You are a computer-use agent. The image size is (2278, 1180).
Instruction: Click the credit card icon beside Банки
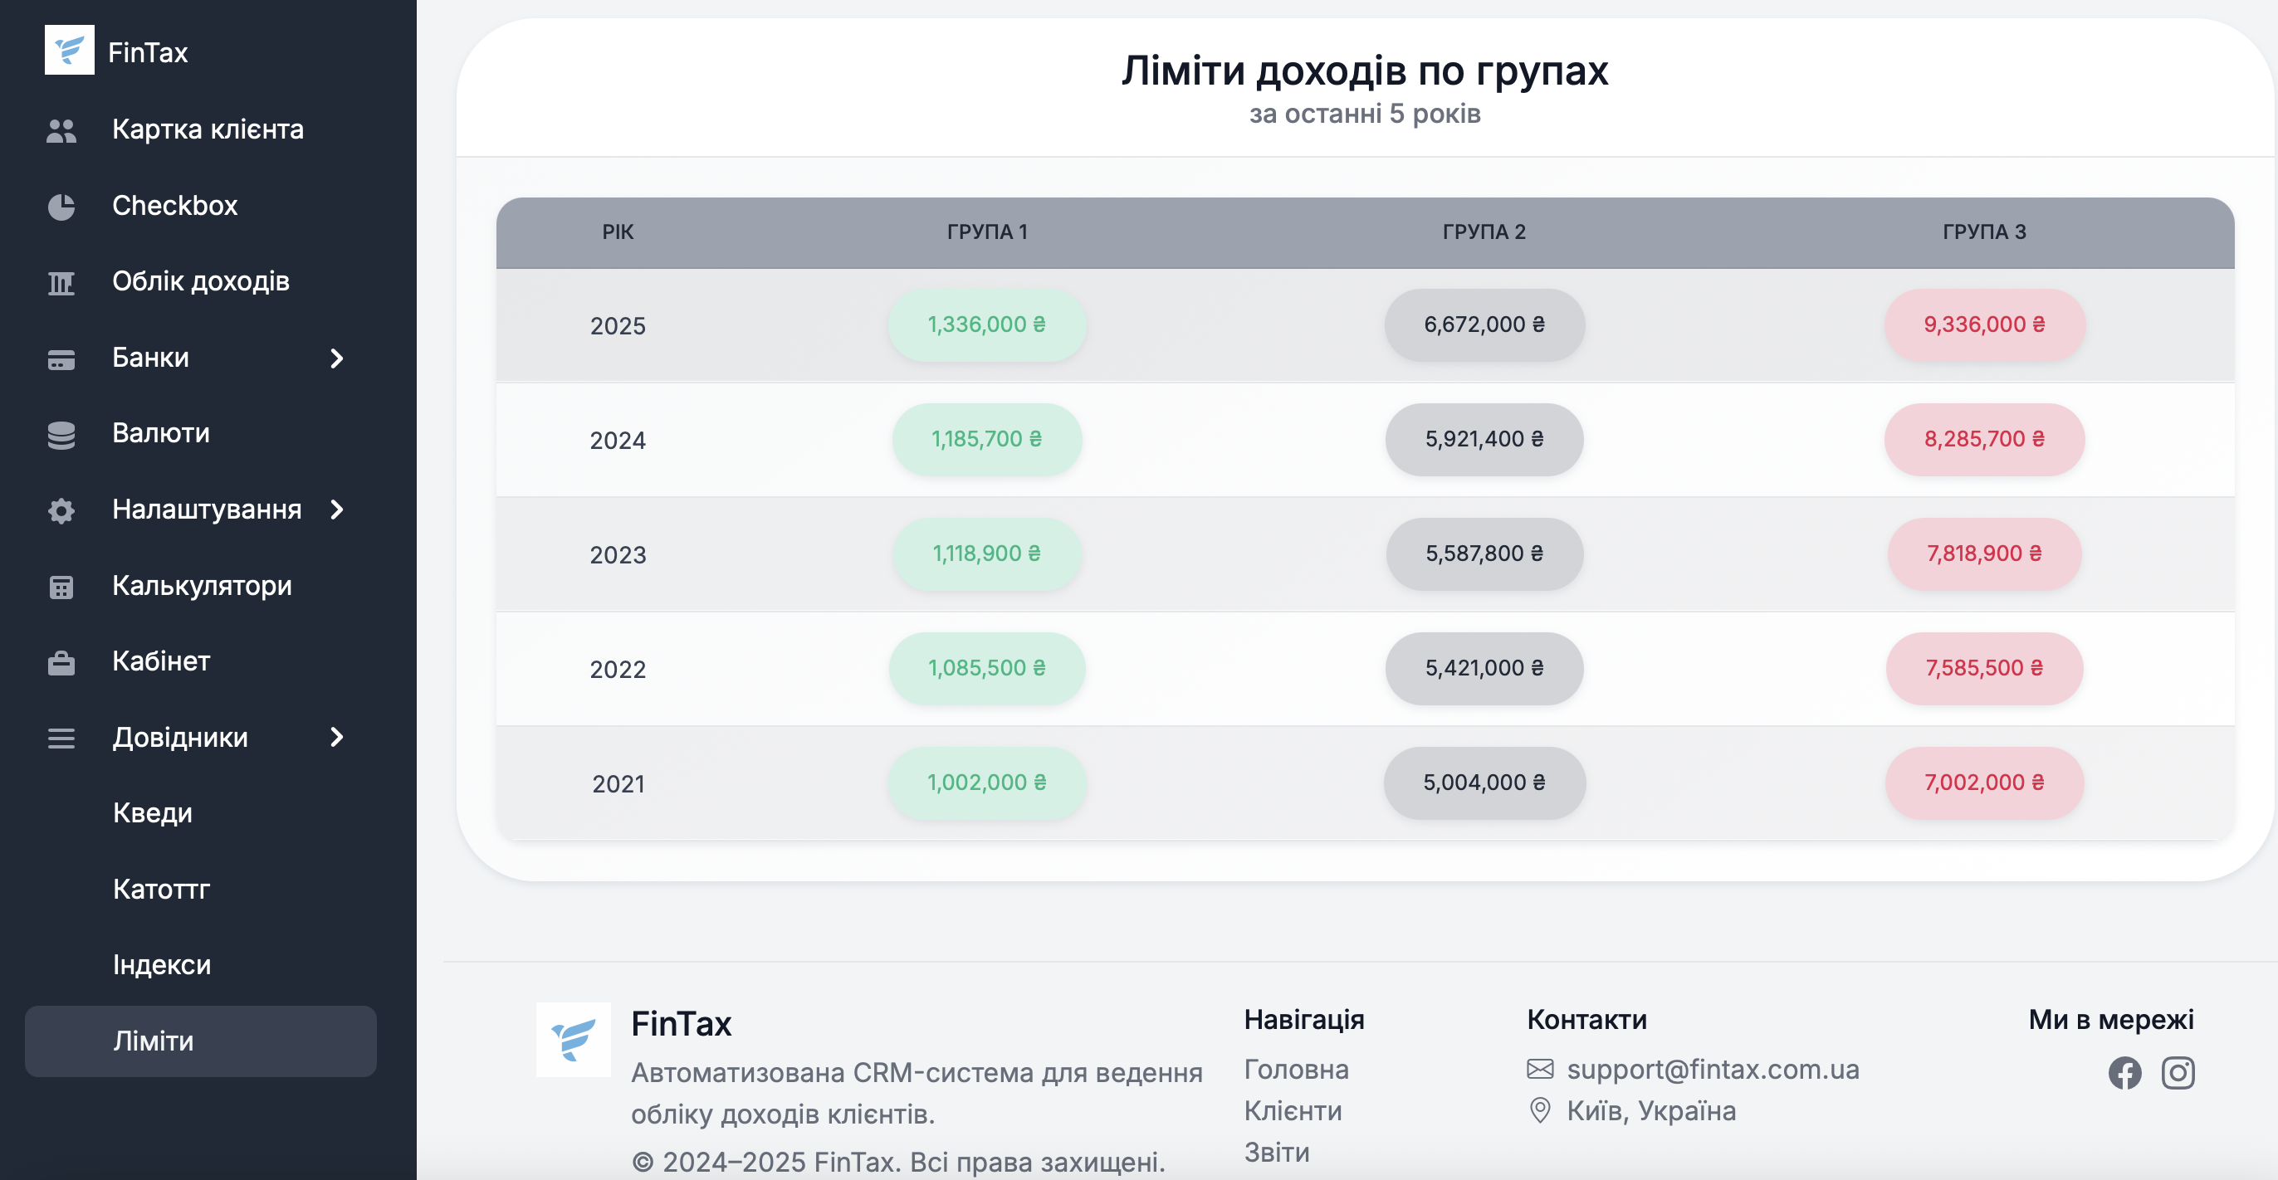pos(61,358)
